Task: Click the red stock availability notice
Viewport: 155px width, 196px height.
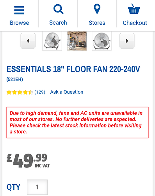Action: click(77, 122)
